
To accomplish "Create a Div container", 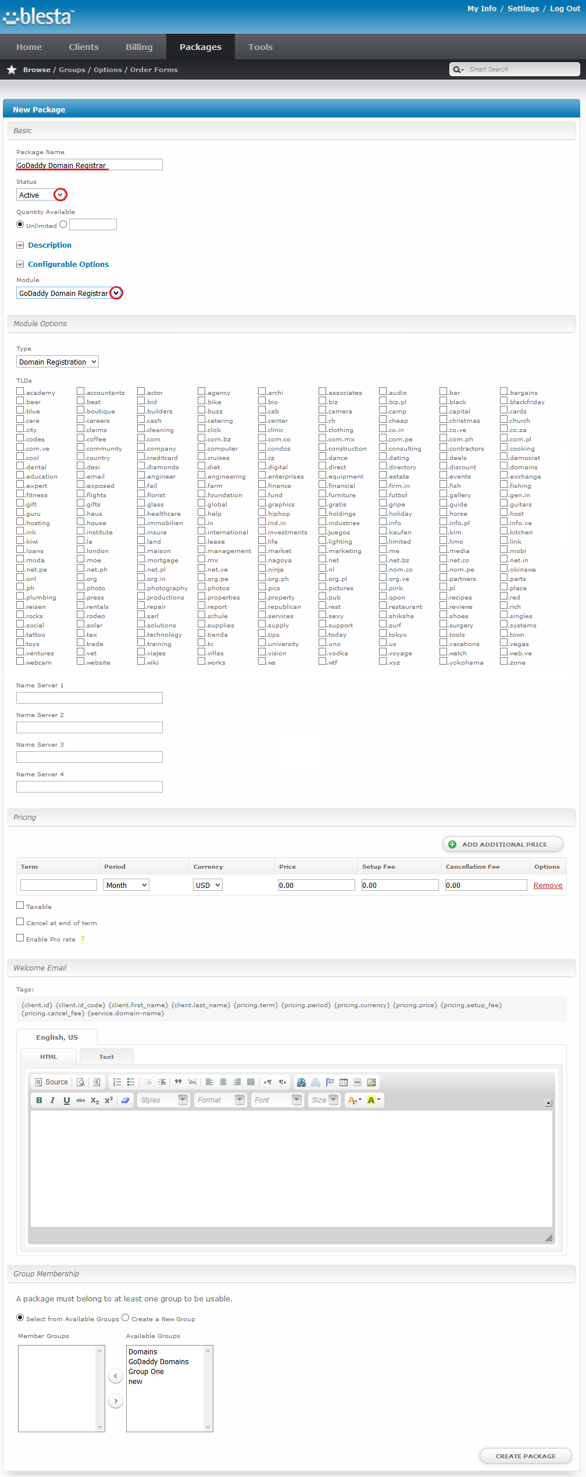I will pos(192,1082).
